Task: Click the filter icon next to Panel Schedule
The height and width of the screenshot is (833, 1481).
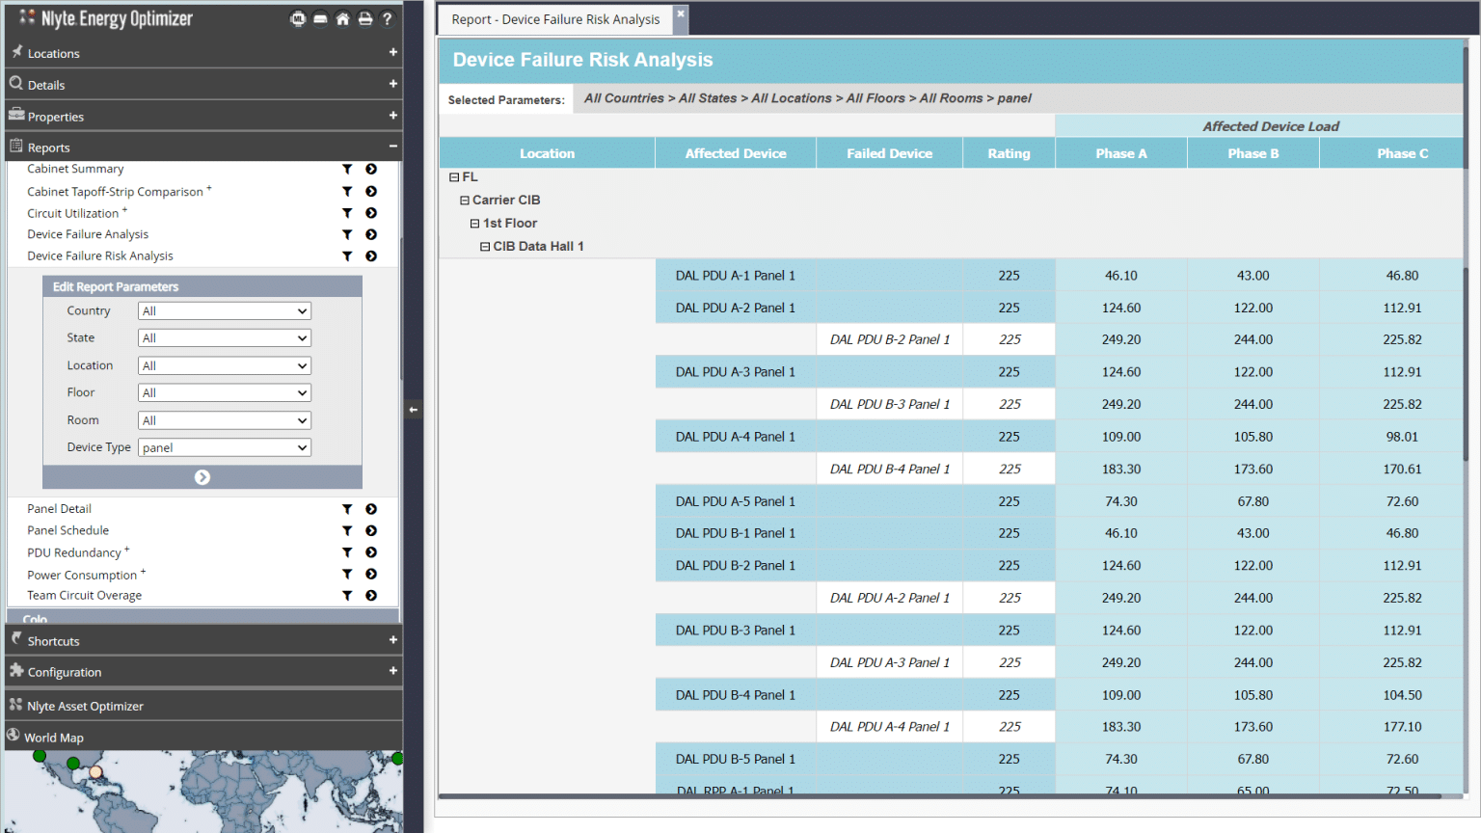Action: (x=348, y=530)
